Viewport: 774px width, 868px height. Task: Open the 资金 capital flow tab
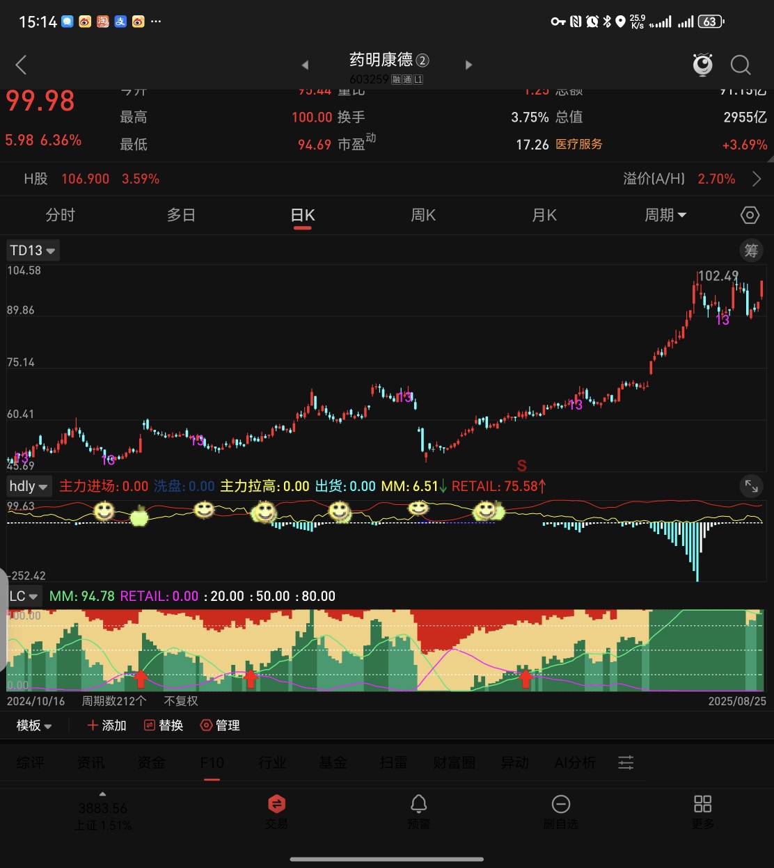click(151, 763)
